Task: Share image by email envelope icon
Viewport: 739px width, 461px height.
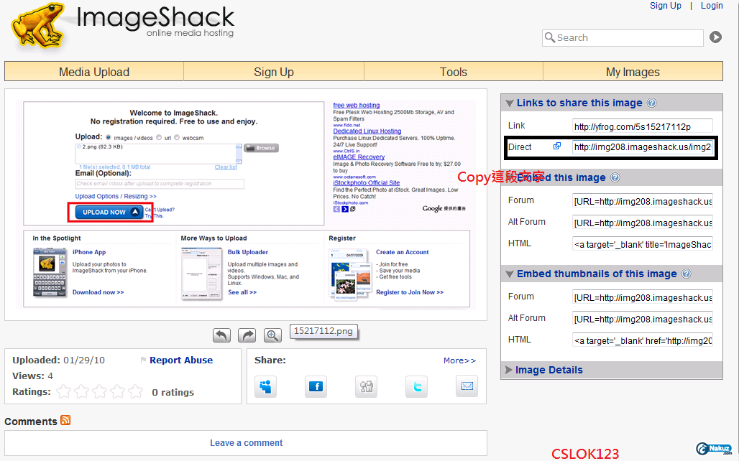Action: pos(467,386)
